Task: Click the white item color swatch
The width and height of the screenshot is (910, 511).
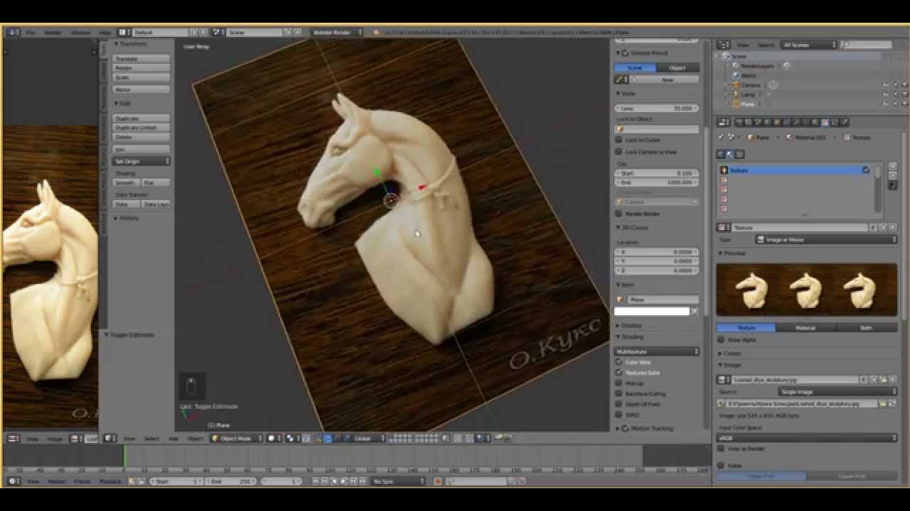Action: click(x=652, y=311)
